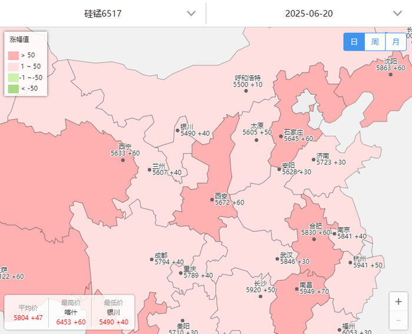
Task: Click the 涨幅值 legend title
Action: tap(19, 39)
